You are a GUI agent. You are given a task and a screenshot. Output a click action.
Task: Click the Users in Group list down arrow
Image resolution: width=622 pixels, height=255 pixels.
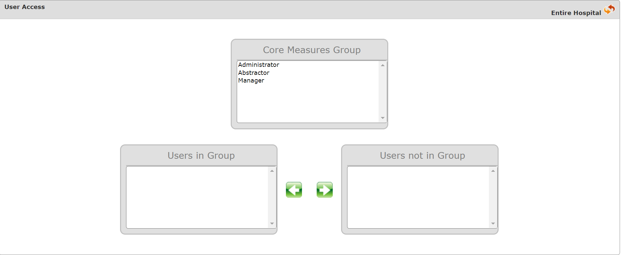[272, 224]
